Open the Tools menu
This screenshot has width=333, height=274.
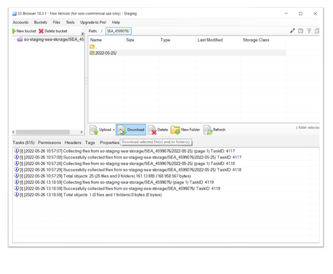click(70, 22)
